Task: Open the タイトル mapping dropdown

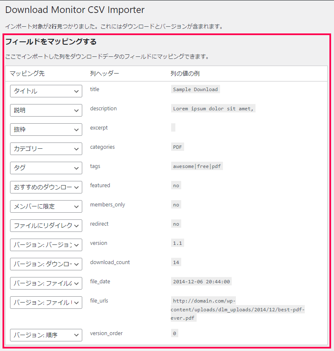Action: [x=46, y=91]
